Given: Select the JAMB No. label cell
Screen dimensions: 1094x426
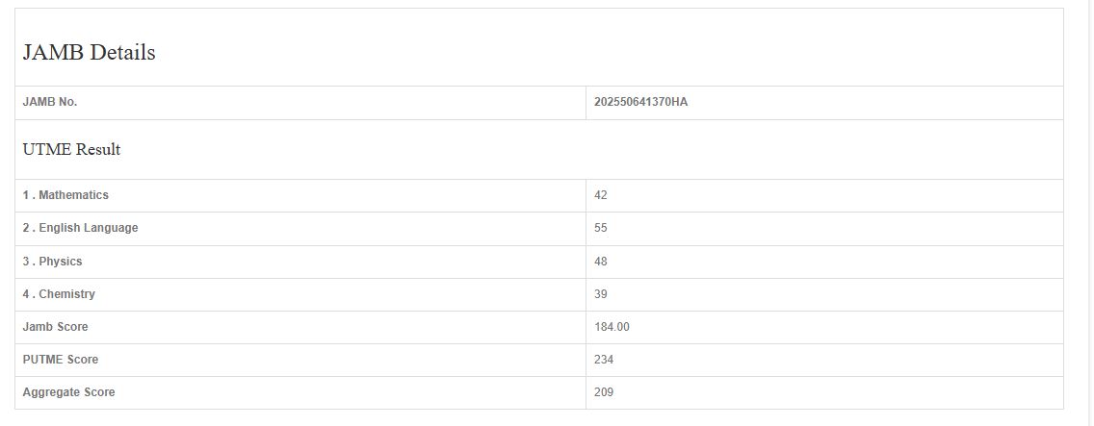Looking at the screenshot, I should 50,102.
